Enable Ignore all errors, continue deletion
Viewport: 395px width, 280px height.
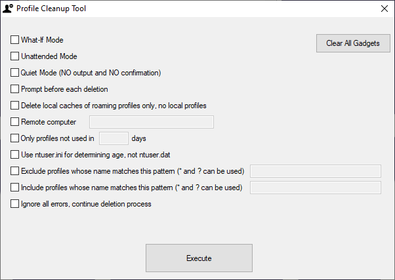point(15,204)
